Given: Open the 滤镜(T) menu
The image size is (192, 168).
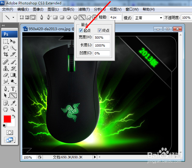Looking at the screenshot, I should coord(84,9).
